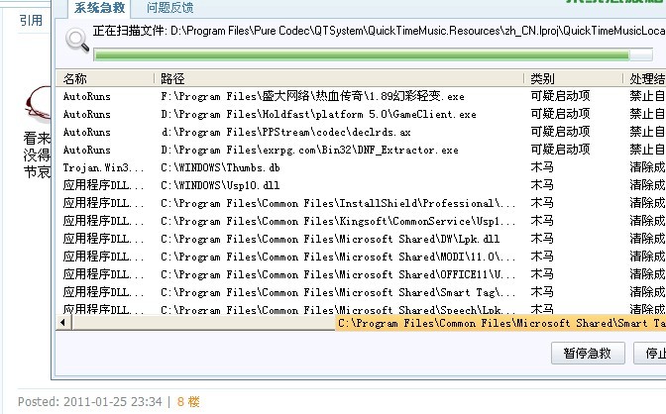
Task: Select the PPStream declrds.ax path
Action: (285, 132)
